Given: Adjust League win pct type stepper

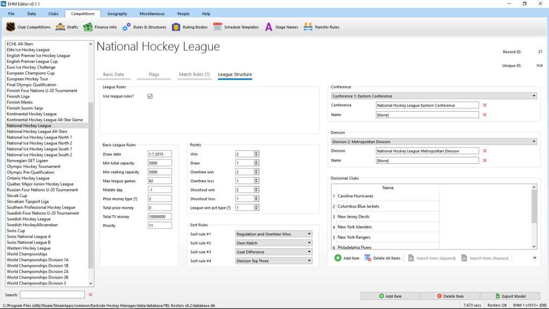Looking at the screenshot, I should click(x=256, y=208).
